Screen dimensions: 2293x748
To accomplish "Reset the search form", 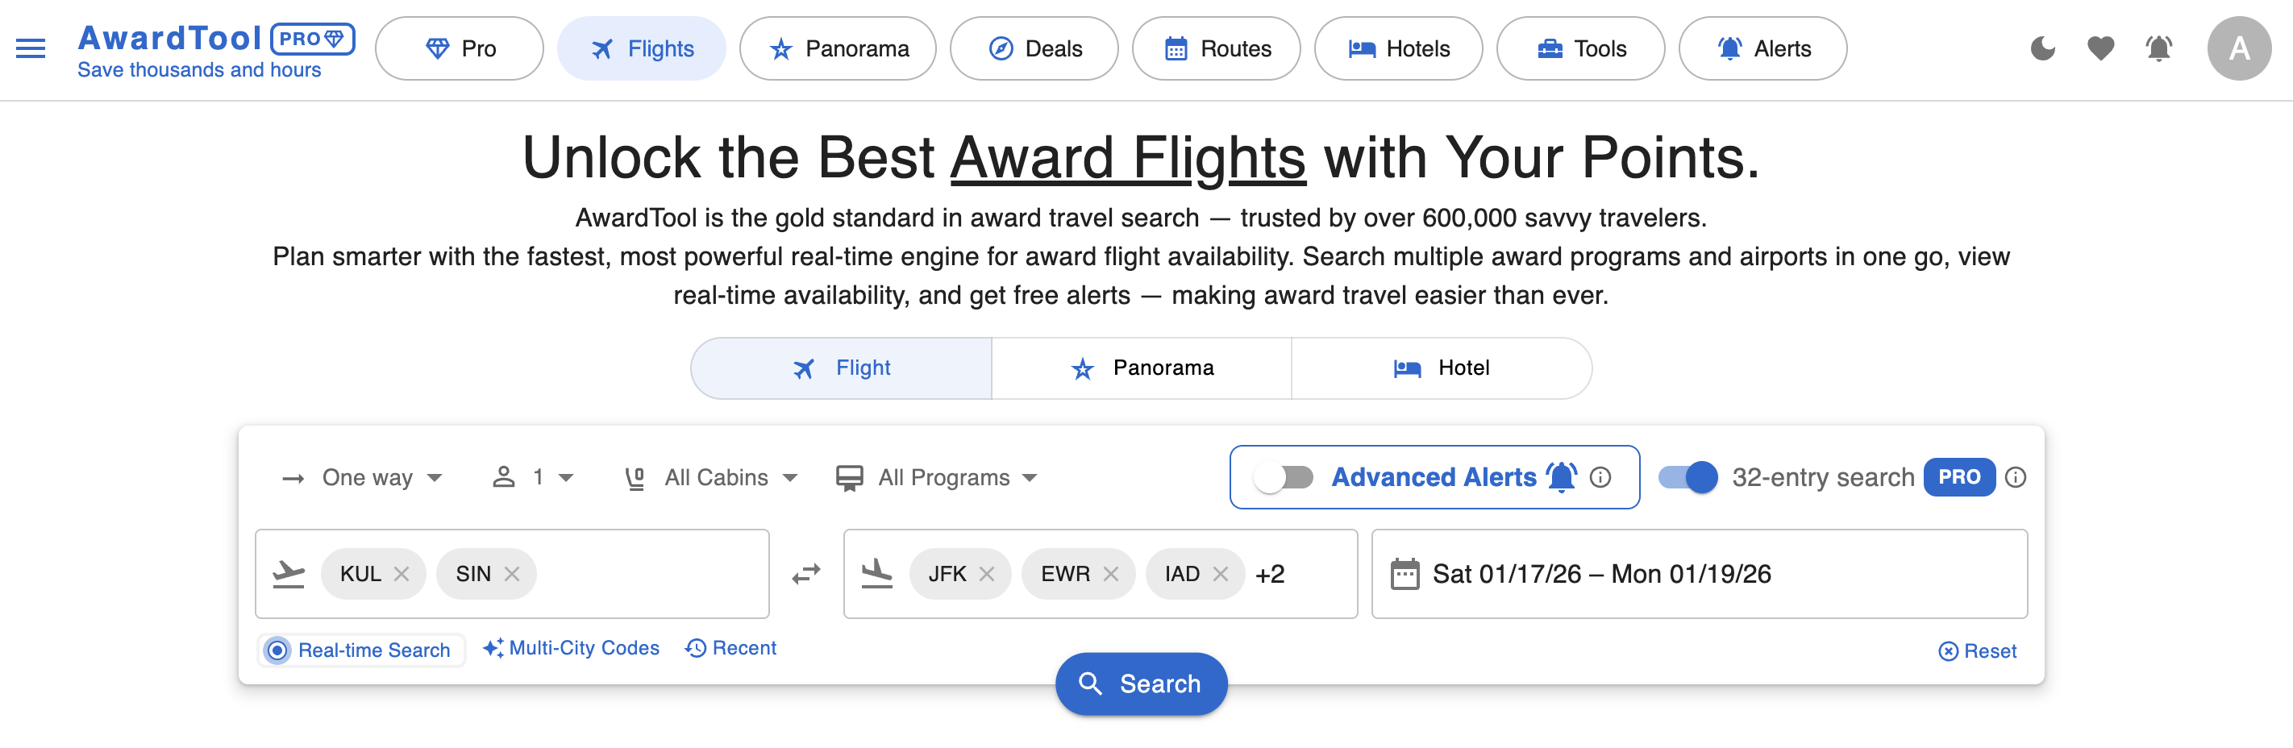I will pyautogui.click(x=1977, y=651).
